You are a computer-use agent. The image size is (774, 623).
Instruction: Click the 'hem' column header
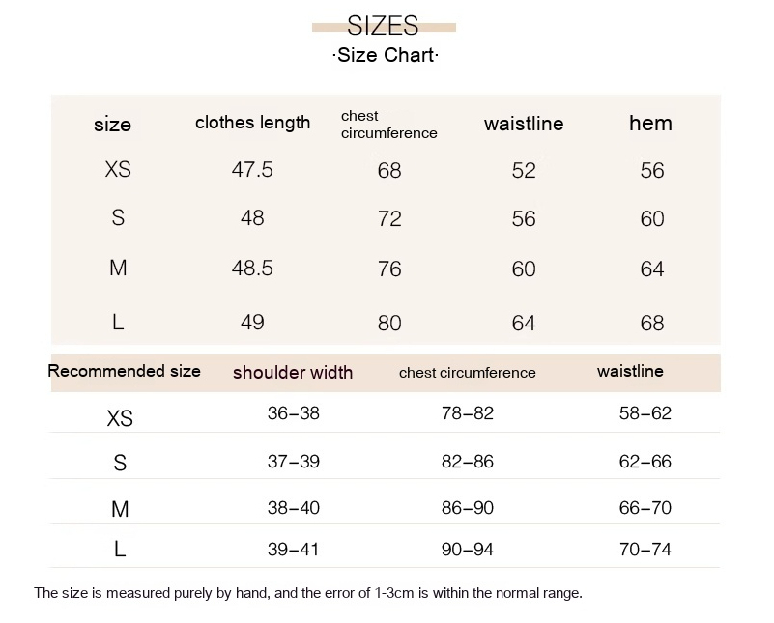pos(650,124)
